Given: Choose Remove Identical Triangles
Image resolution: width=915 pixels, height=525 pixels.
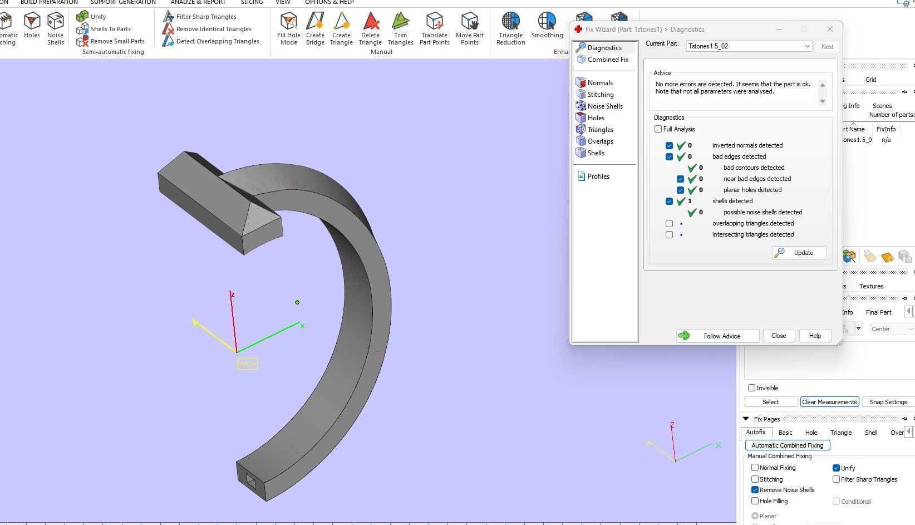Looking at the screenshot, I should (206, 29).
